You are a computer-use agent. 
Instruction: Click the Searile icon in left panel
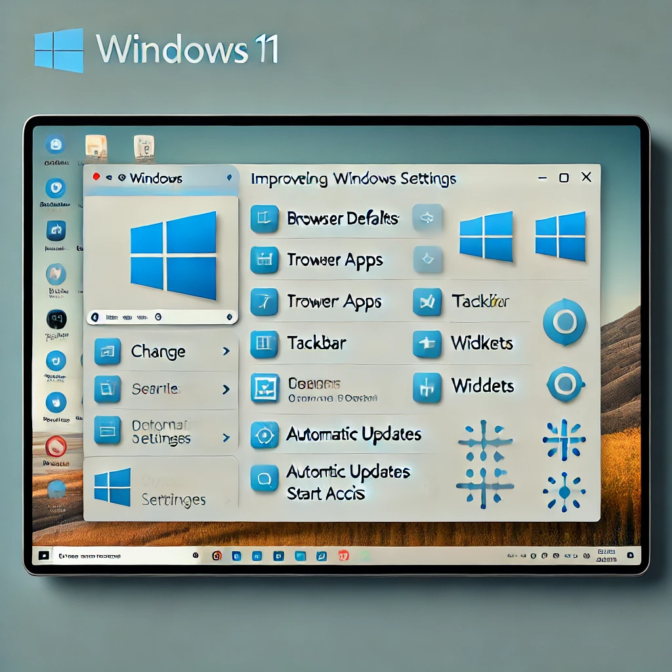point(108,389)
